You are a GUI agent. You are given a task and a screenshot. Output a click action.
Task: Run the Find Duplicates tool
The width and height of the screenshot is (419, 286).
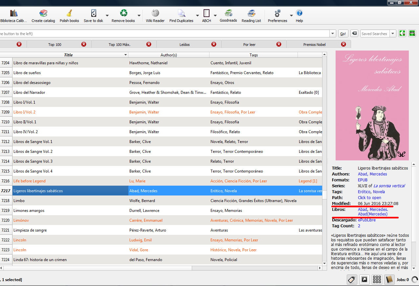click(181, 16)
